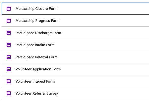The width and height of the screenshot is (149, 106).
Task: Click the Participant Referral Form icon
Action: click(x=9, y=57)
